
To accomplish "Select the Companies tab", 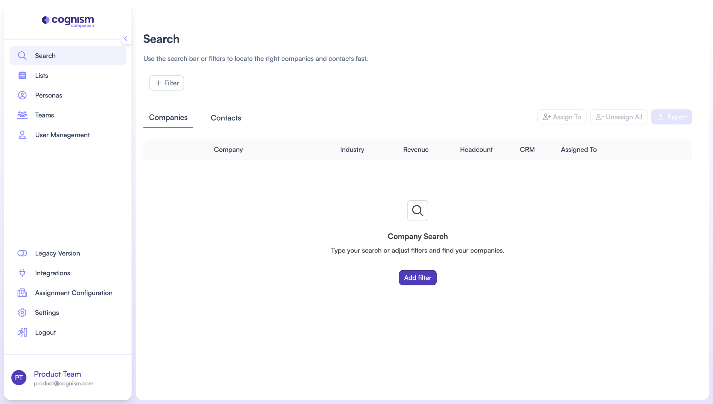I will (168, 117).
